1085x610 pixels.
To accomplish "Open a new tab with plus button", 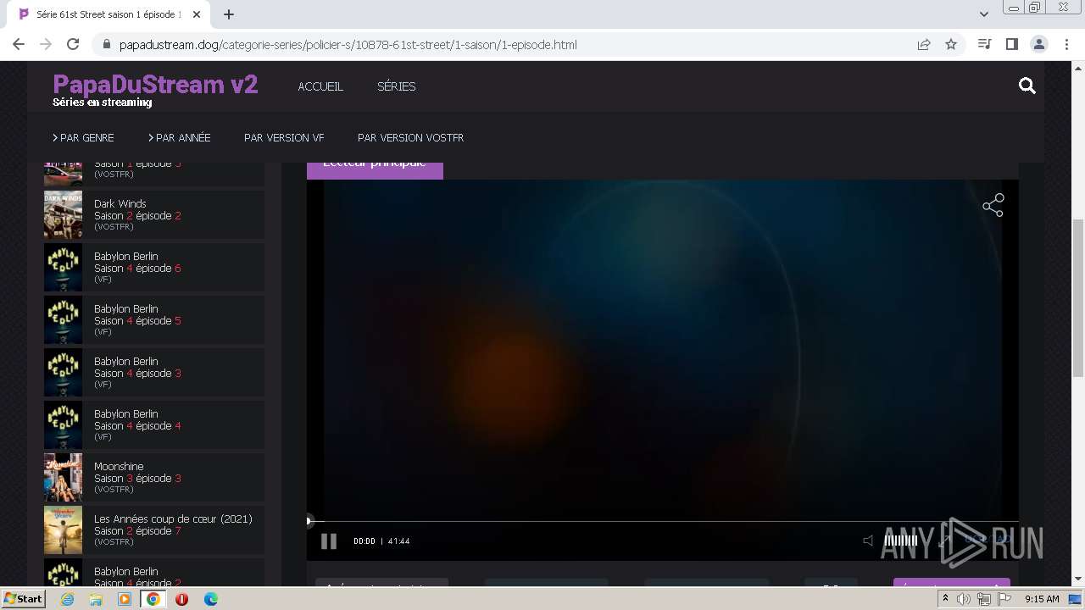I will [x=229, y=14].
